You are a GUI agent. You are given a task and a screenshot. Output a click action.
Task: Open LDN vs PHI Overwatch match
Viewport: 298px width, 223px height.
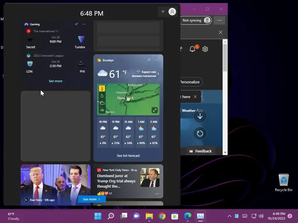coord(56,64)
